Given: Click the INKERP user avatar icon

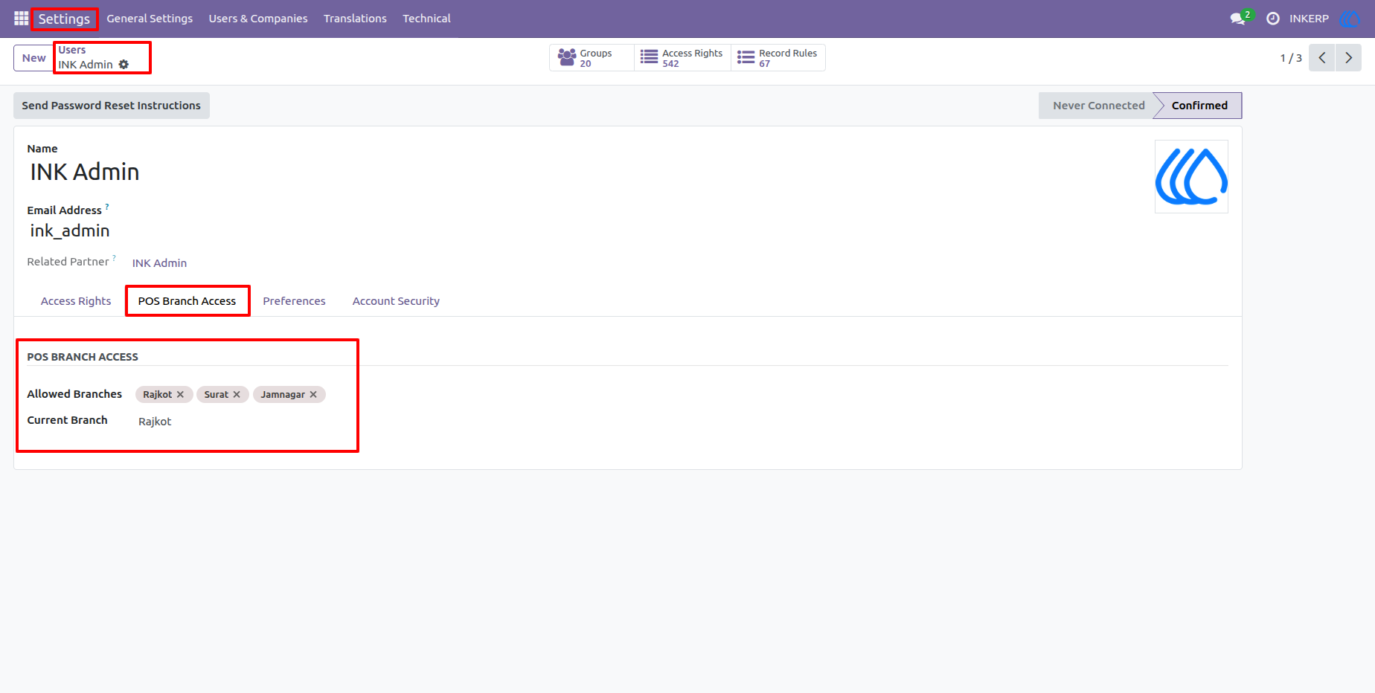Looking at the screenshot, I should click(1349, 19).
